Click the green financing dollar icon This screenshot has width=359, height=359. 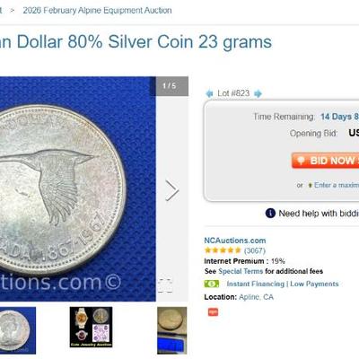212,284
